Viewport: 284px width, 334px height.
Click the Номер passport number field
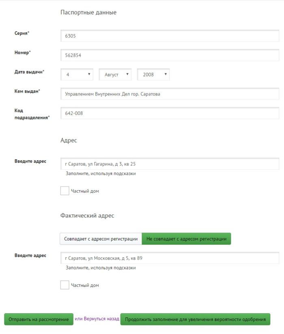pyautogui.click(x=170, y=55)
